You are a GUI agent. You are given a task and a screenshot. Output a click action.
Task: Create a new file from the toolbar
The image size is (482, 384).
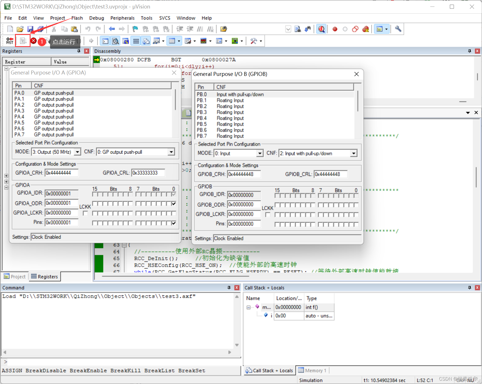(x=10, y=29)
